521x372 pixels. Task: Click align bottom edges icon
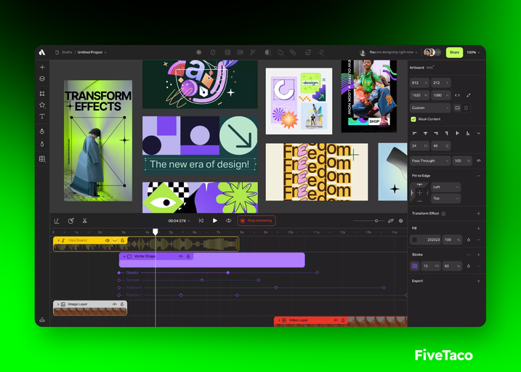[x=468, y=133]
